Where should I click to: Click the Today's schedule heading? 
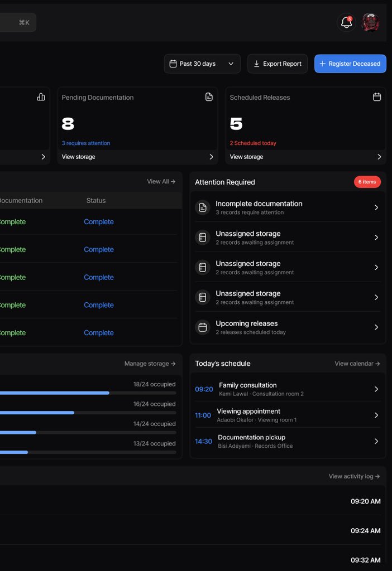[x=223, y=364]
